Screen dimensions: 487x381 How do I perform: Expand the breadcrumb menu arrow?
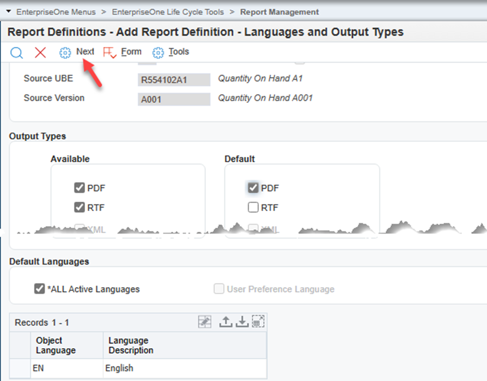pos(9,11)
